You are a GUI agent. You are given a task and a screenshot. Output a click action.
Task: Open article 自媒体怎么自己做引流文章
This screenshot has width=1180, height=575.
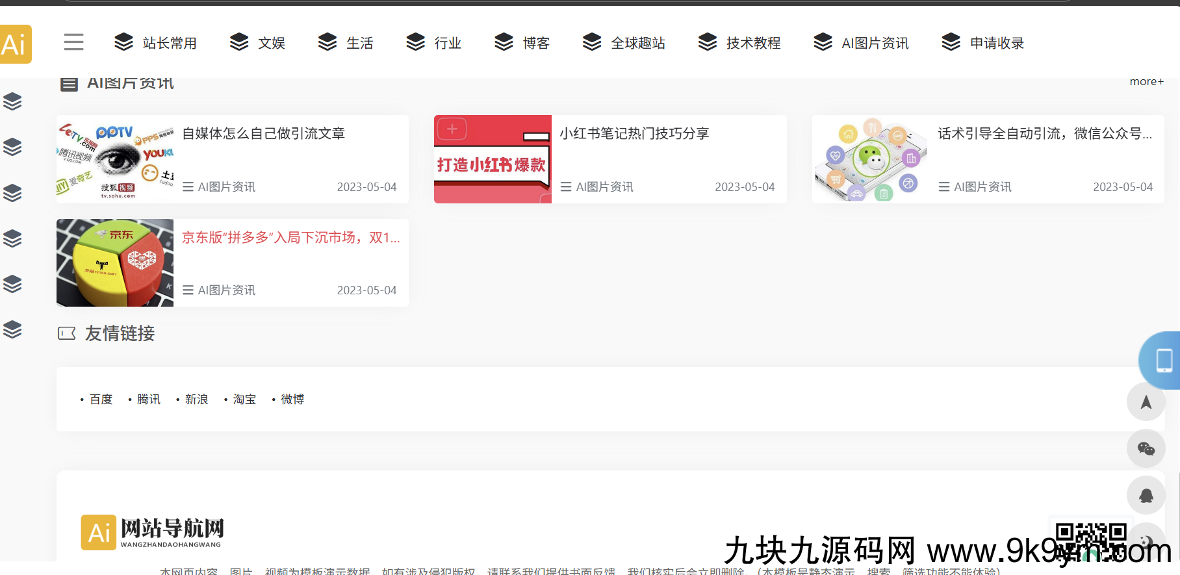pos(263,133)
